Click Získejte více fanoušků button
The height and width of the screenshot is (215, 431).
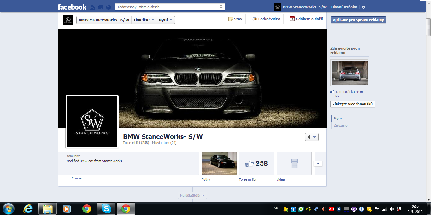[353, 104]
